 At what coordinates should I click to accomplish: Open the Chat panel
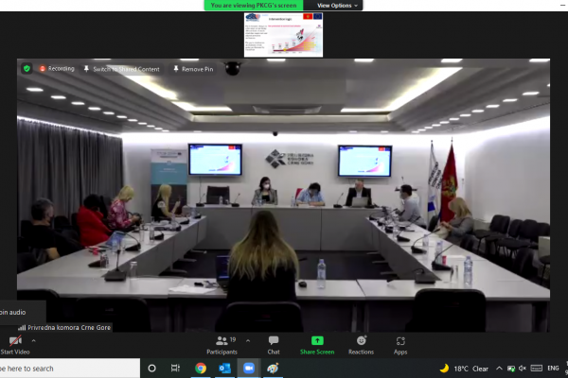pyautogui.click(x=274, y=345)
